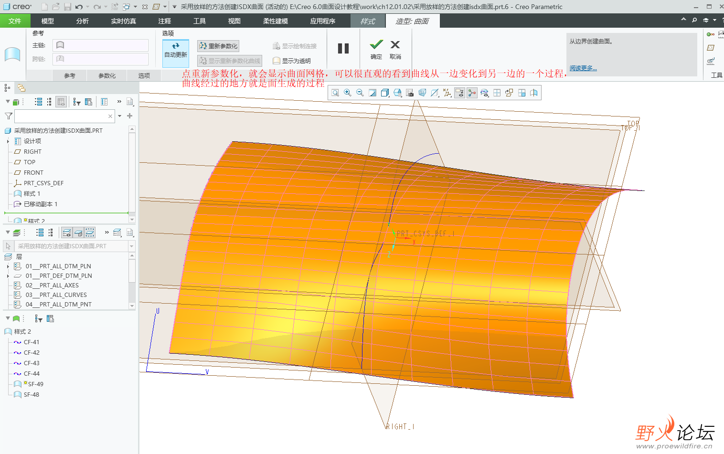
Task: Open the filter search dropdown arrow
Action: tap(119, 116)
